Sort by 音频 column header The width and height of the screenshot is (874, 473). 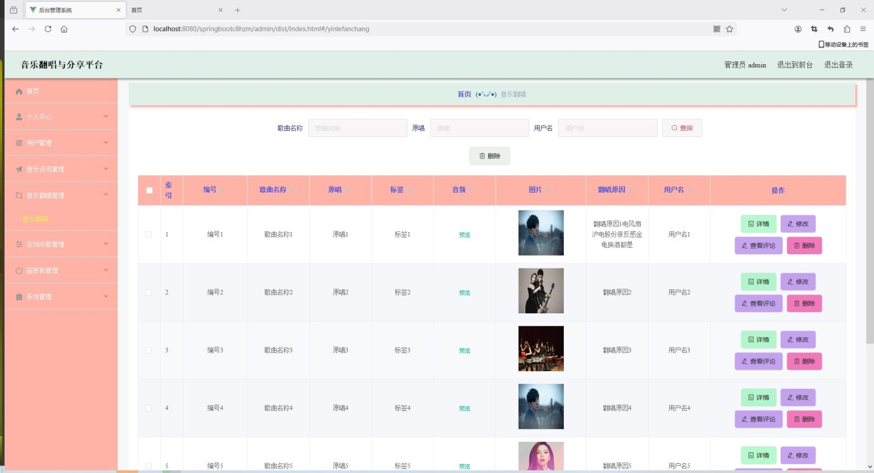click(464, 190)
